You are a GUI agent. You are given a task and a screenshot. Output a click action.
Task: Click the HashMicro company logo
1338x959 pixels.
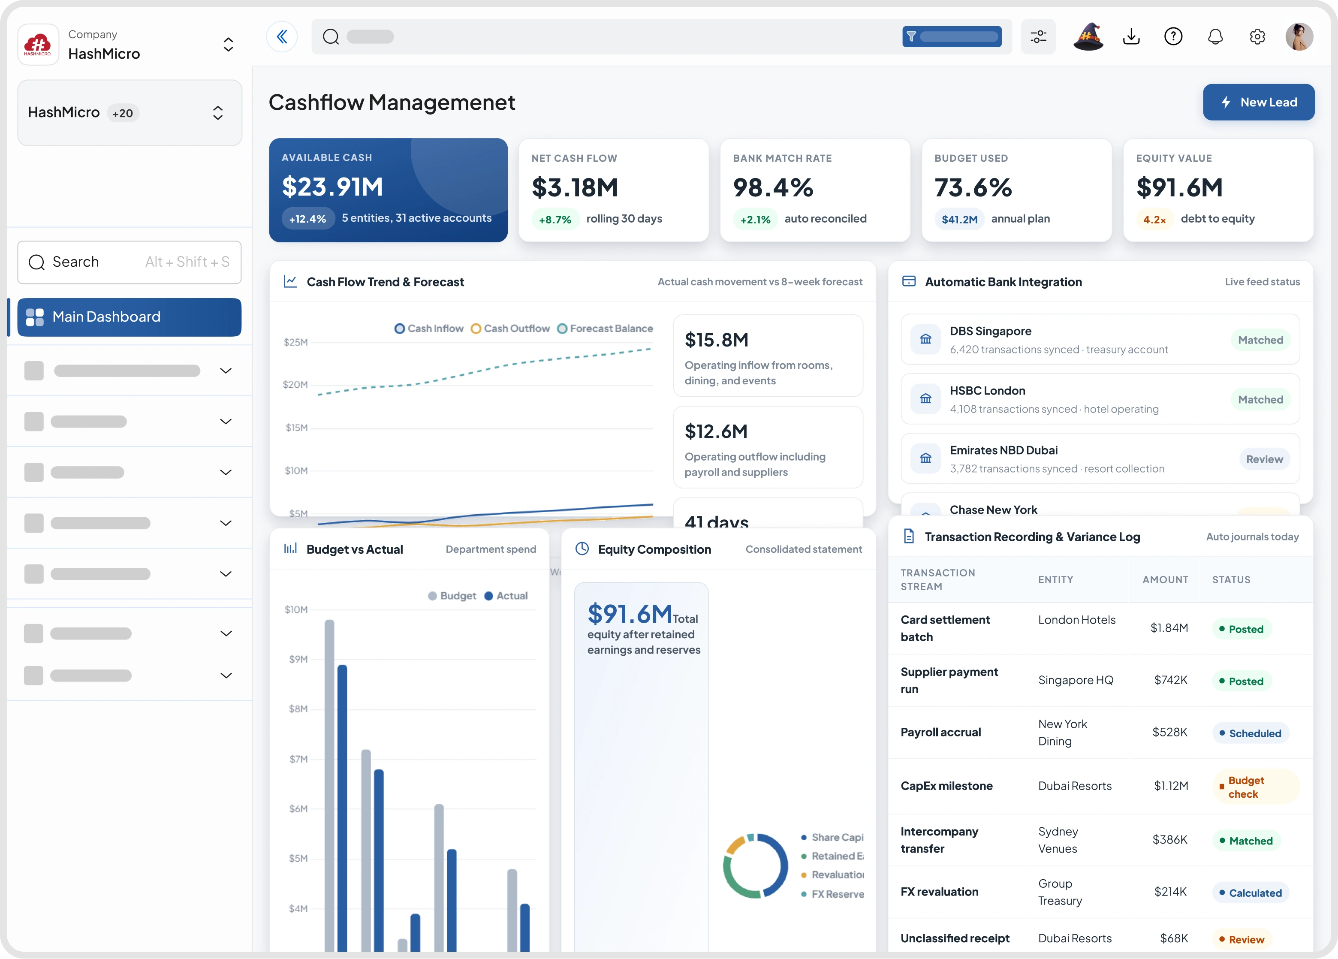(x=38, y=45)
